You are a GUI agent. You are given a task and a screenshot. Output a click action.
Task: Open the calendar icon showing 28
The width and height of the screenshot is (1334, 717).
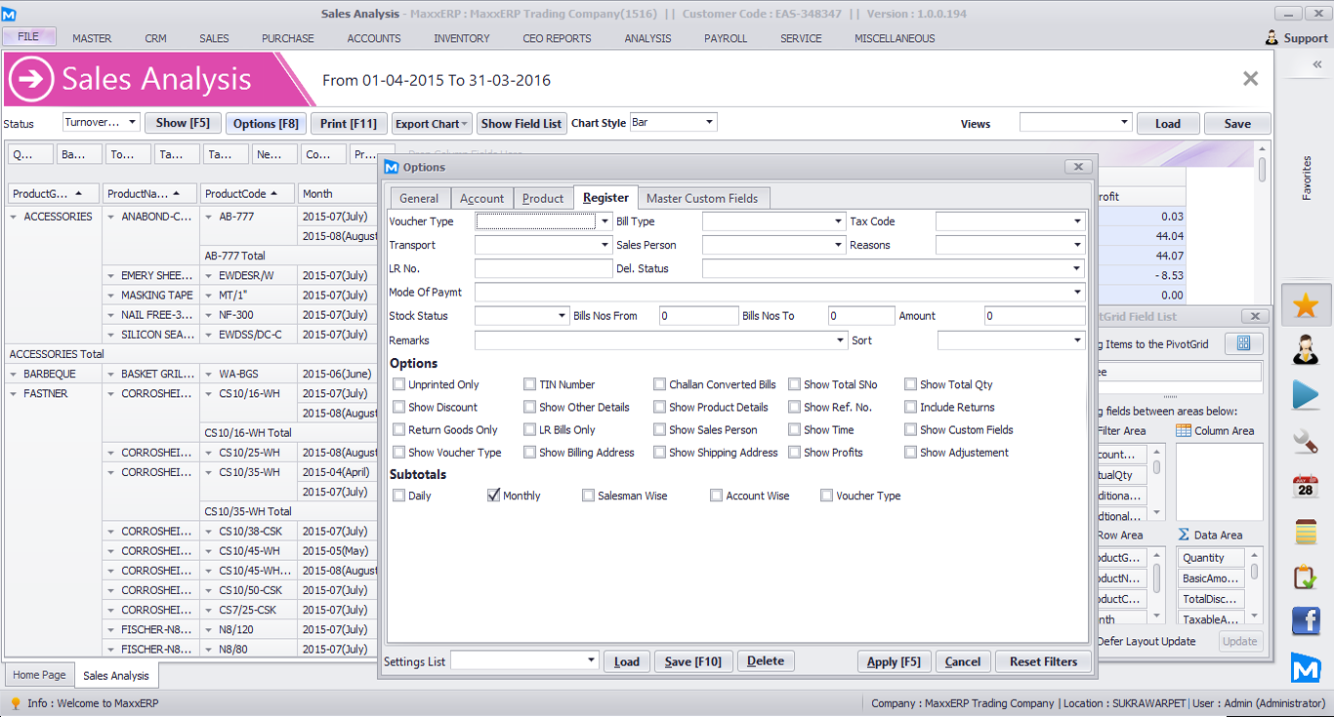(1306, 487)
